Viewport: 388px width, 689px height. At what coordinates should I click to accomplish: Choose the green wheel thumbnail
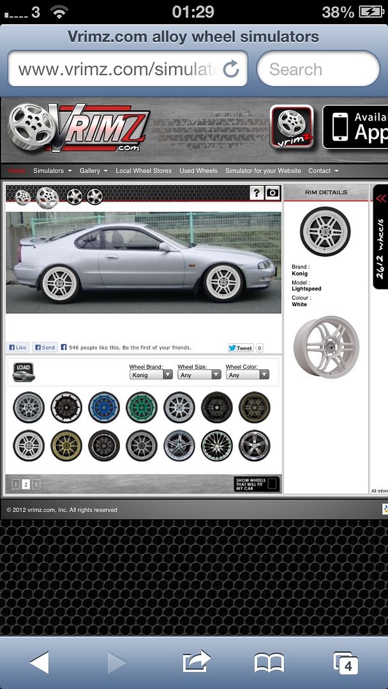click(x=142, y=407)
